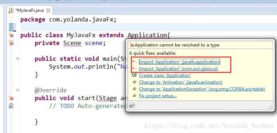Collapse the main method fold
The height and width of the screenshot is (133, 277).
(x=18, y=59)
